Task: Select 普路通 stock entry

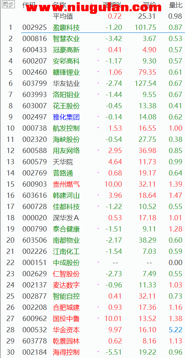Action: [x=63, y=173]
